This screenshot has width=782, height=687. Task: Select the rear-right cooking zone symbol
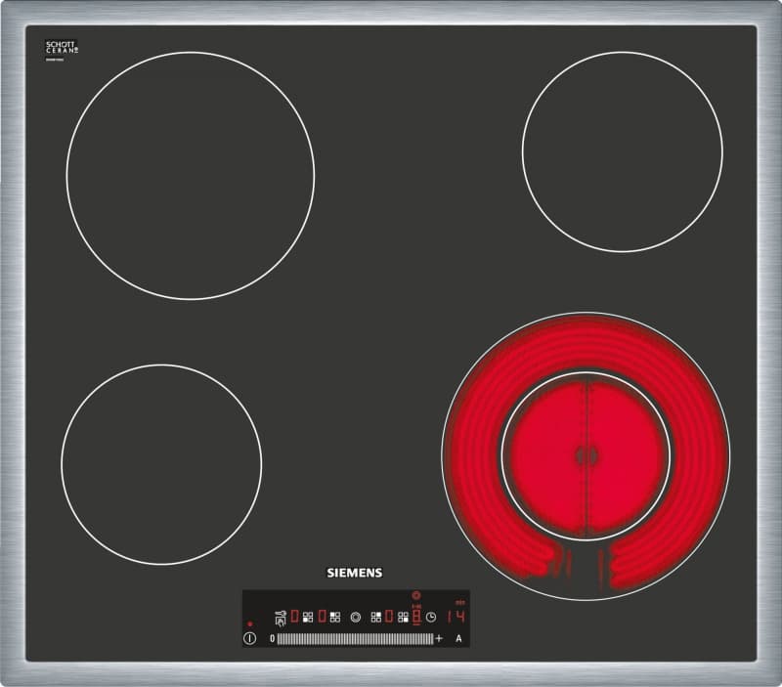pyautogui.click(x=376, y=618)
